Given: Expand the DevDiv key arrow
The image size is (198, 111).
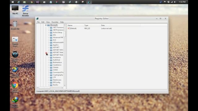Looking at the screenshot, I should [x=49, y=85].
